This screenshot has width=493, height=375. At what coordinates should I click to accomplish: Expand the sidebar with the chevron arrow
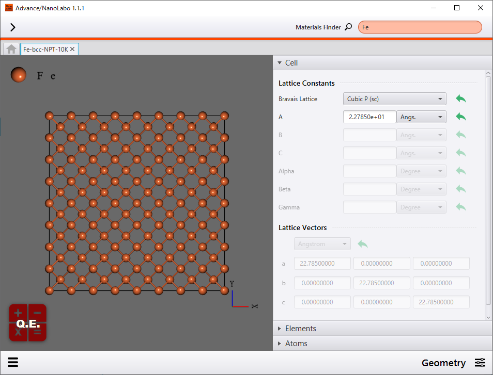tap(12, 27)
